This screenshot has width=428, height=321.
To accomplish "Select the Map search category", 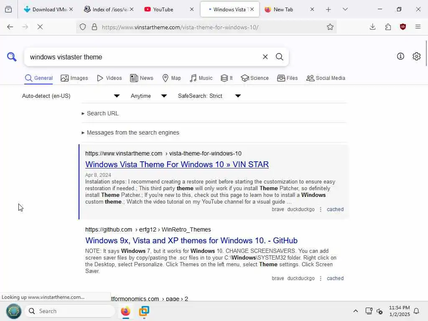I will tap(171, 78).
